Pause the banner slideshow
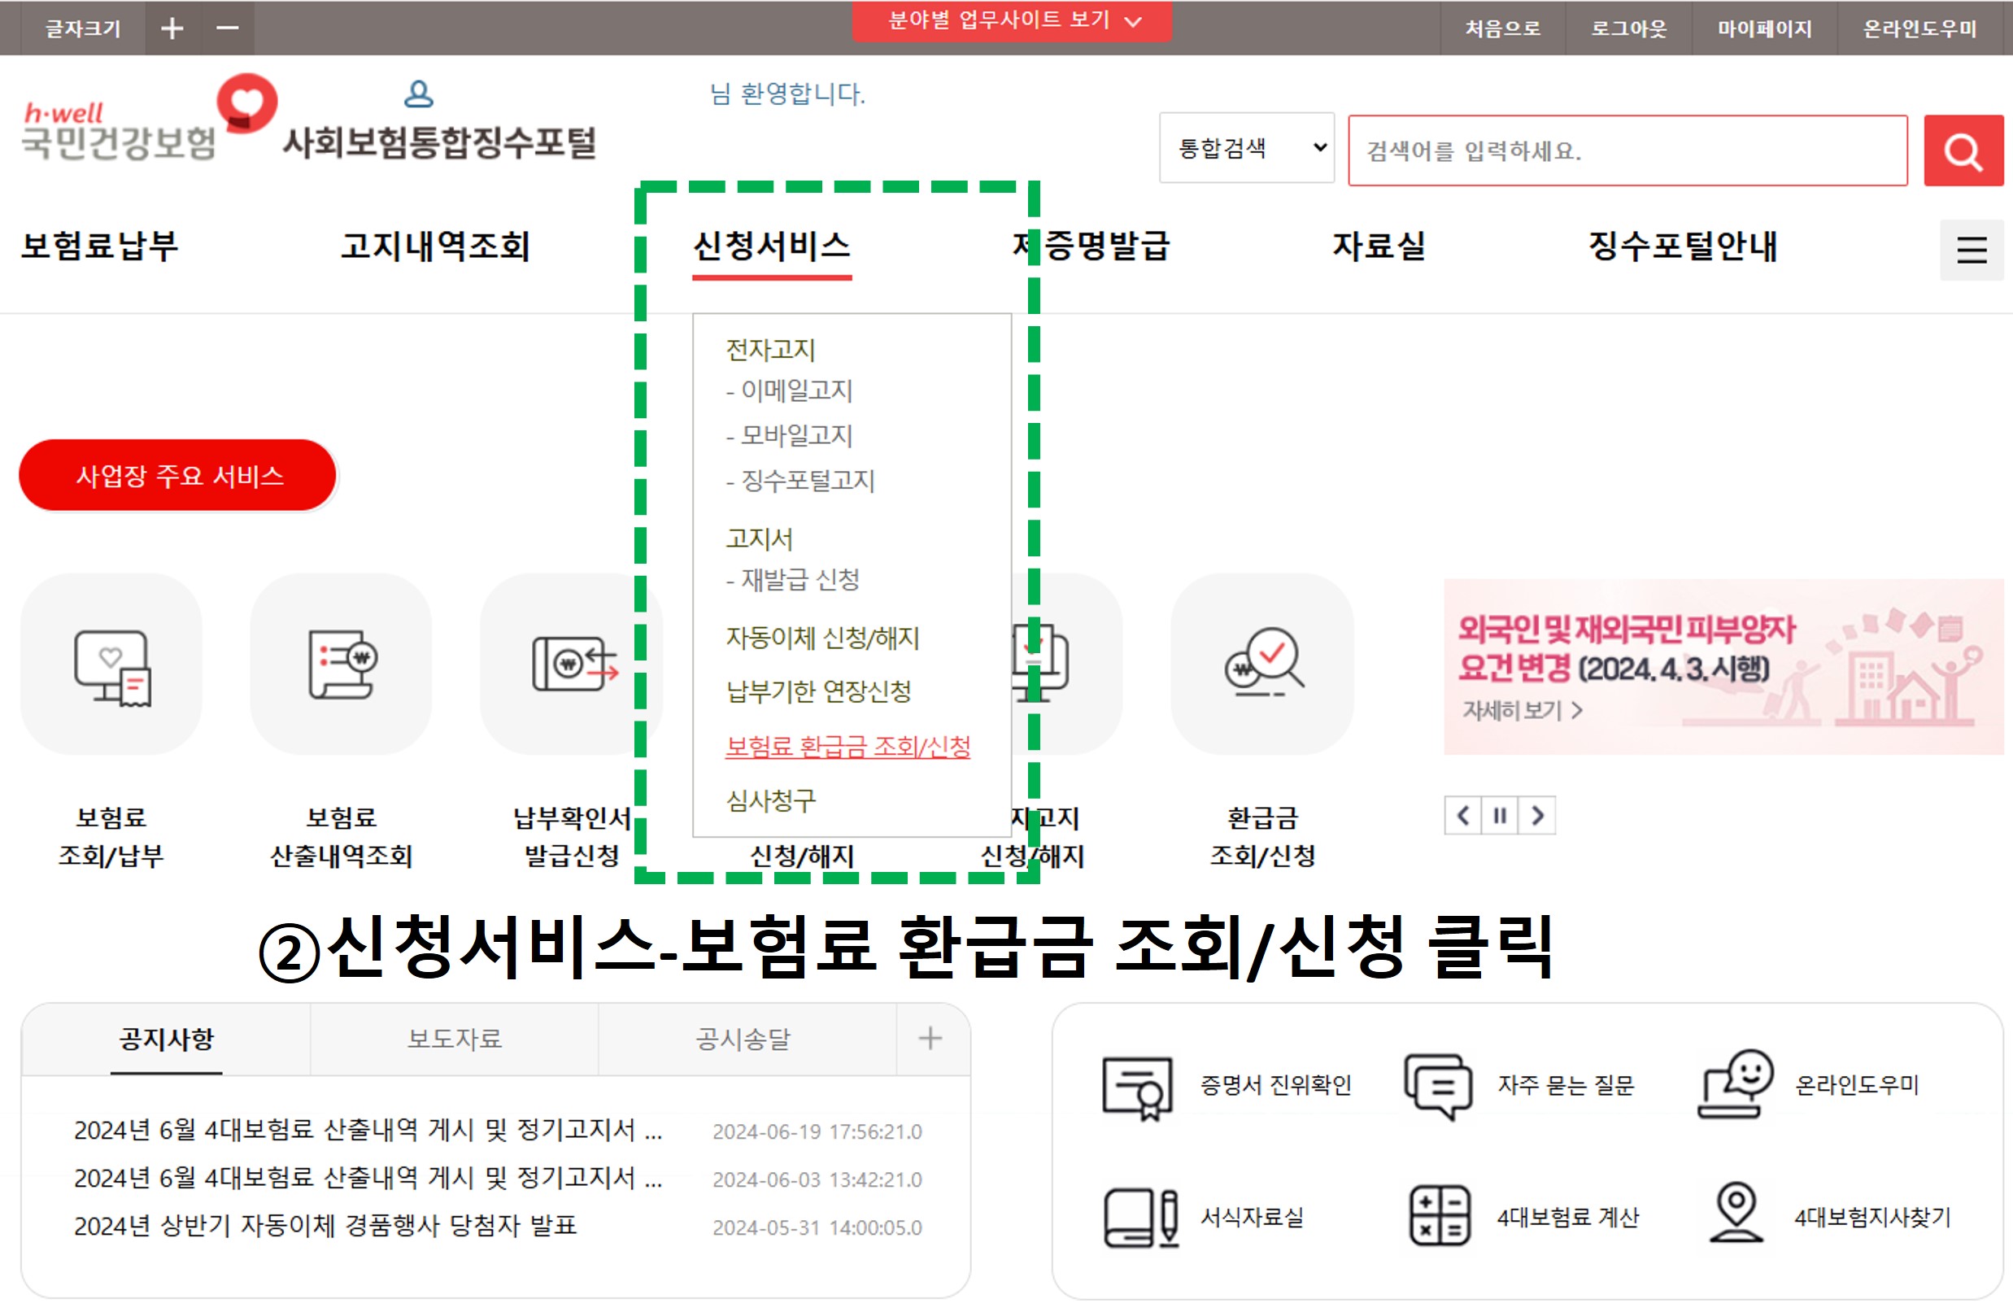Screen dimensions: 2013x1312 (x=1499, y=816)
